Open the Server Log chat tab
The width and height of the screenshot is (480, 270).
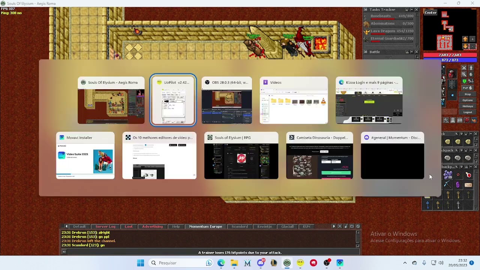point(105,226)
